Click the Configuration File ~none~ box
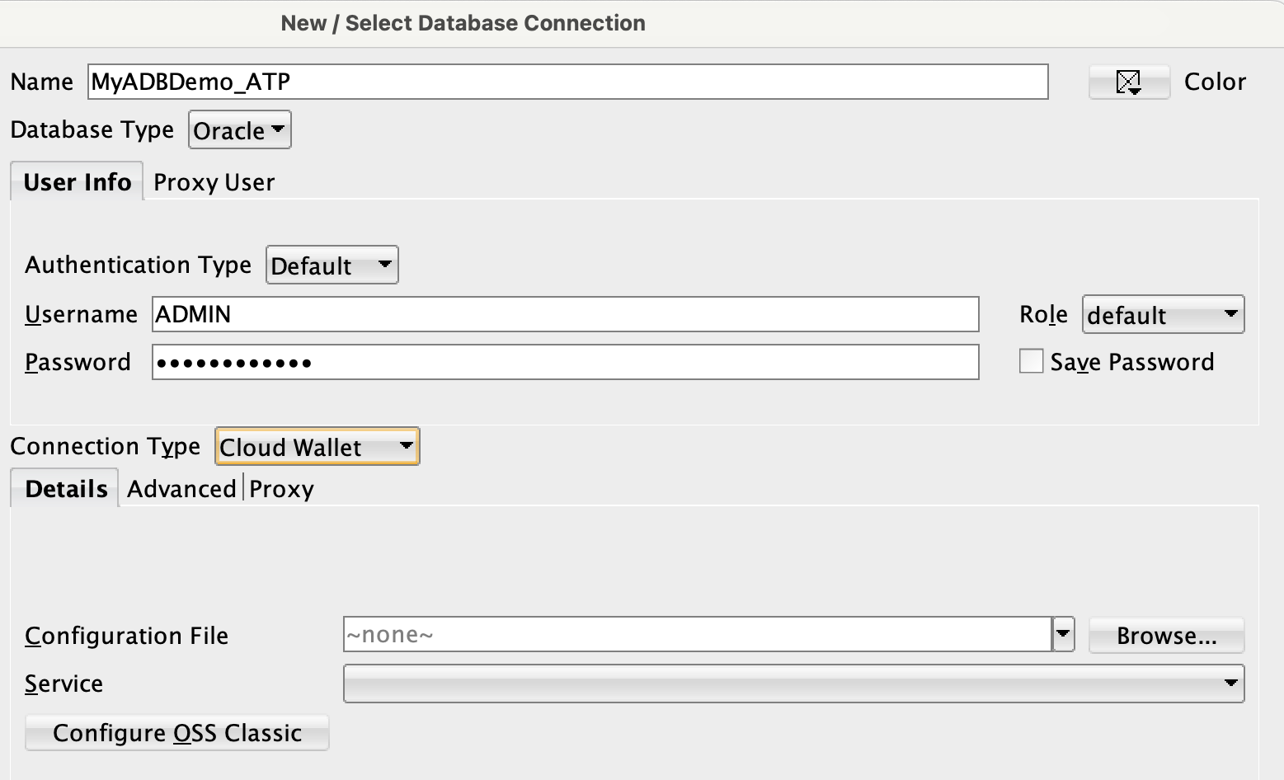This screenshot has width=1284, height=780. pyautogui.click(x=698, y=634)
